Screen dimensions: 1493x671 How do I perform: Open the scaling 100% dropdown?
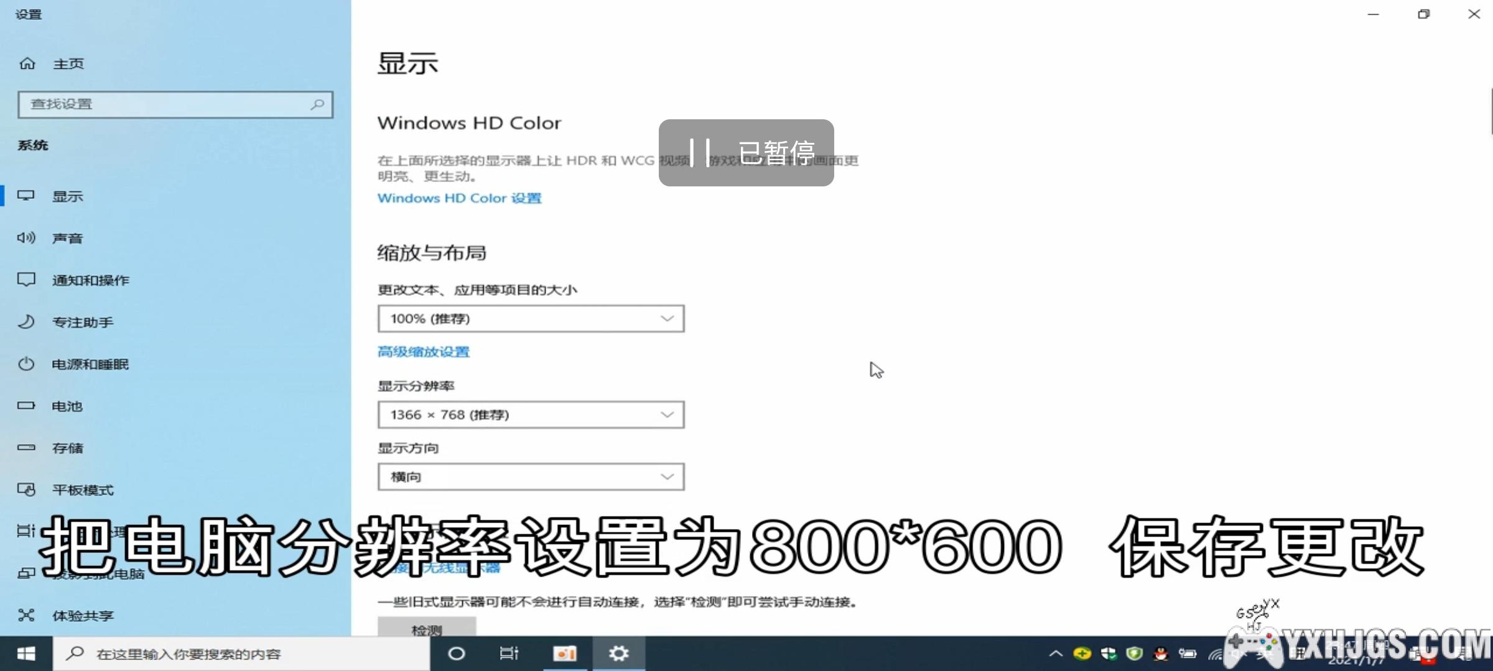click(x=531, y=319)
